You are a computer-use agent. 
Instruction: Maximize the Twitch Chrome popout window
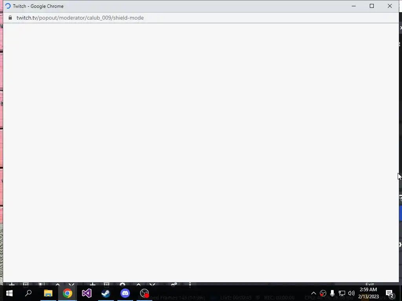(372, 6)
